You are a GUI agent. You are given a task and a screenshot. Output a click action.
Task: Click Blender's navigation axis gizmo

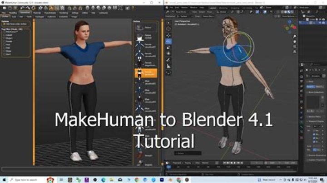[290, 27]
